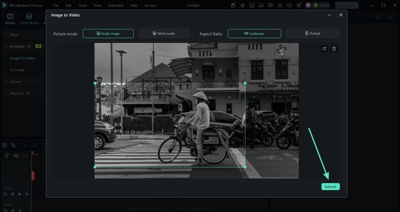Switch to Stitch mode
The height and width of the screenshot is (212, 400).
164,33
